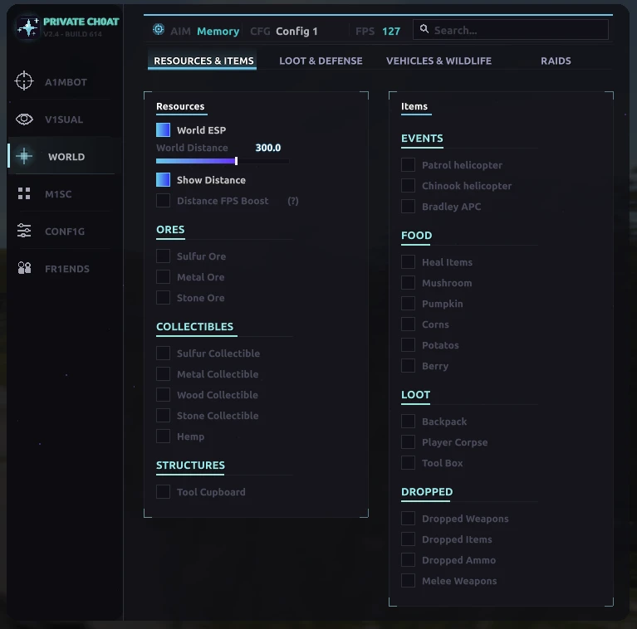Screen dimensions: 637x629
Task: Click the EVENTS section heading
Action: pyautogui.click(x=422, y=139)
